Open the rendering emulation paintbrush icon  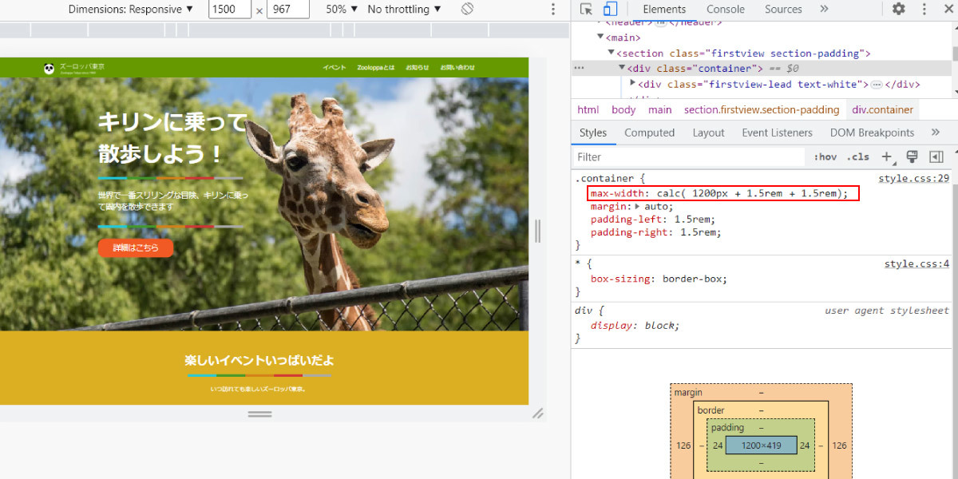coord(912,156)
